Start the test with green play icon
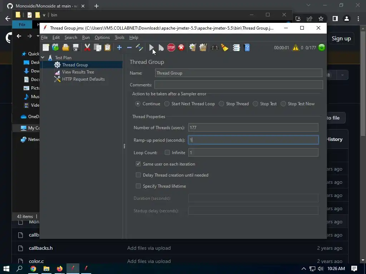 click(x=151, y=47)
